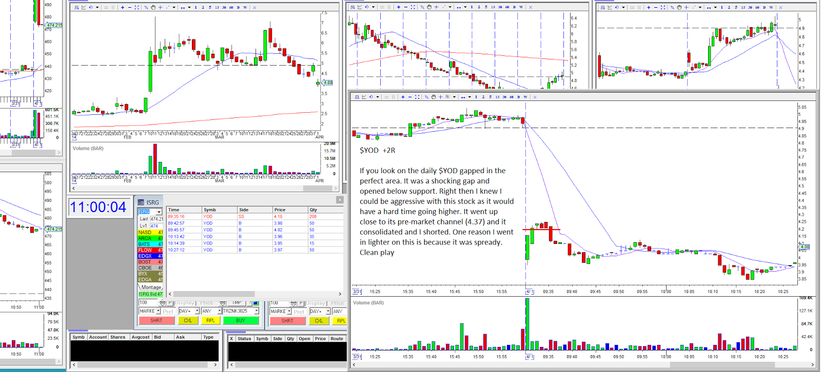Open the studies icon on daily YOD chart toolbar
The height and width of the screenshot is (372, 821).
pos(84,7)
